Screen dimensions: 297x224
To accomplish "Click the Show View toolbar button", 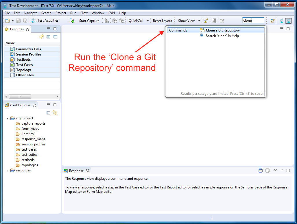I will coord(186,21).
